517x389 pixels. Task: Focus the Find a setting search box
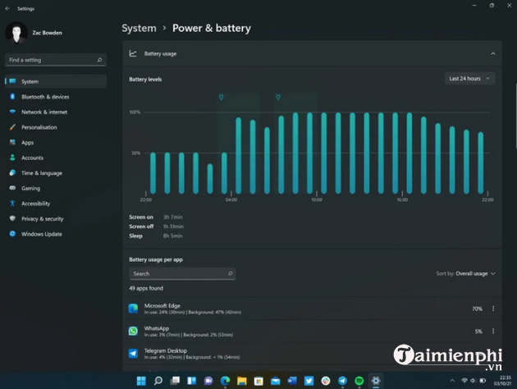pos(56,60)
